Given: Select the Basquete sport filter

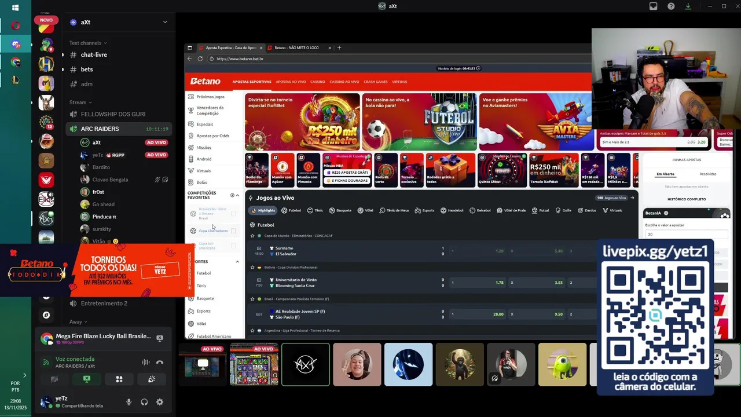Looking at the screenshot, I should 340,210.
